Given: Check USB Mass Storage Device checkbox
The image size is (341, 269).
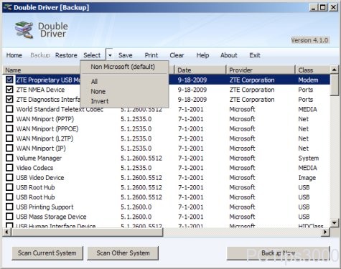Looking at the screenshot, I should pyautogui.click(x=9, y=217).
